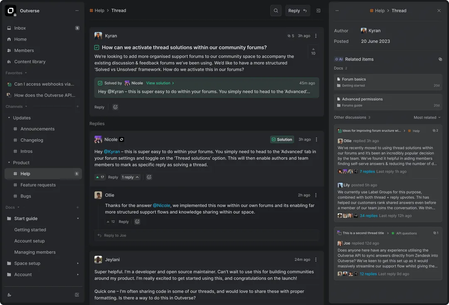Add reaction to Nicole's reply

(149, 177)
